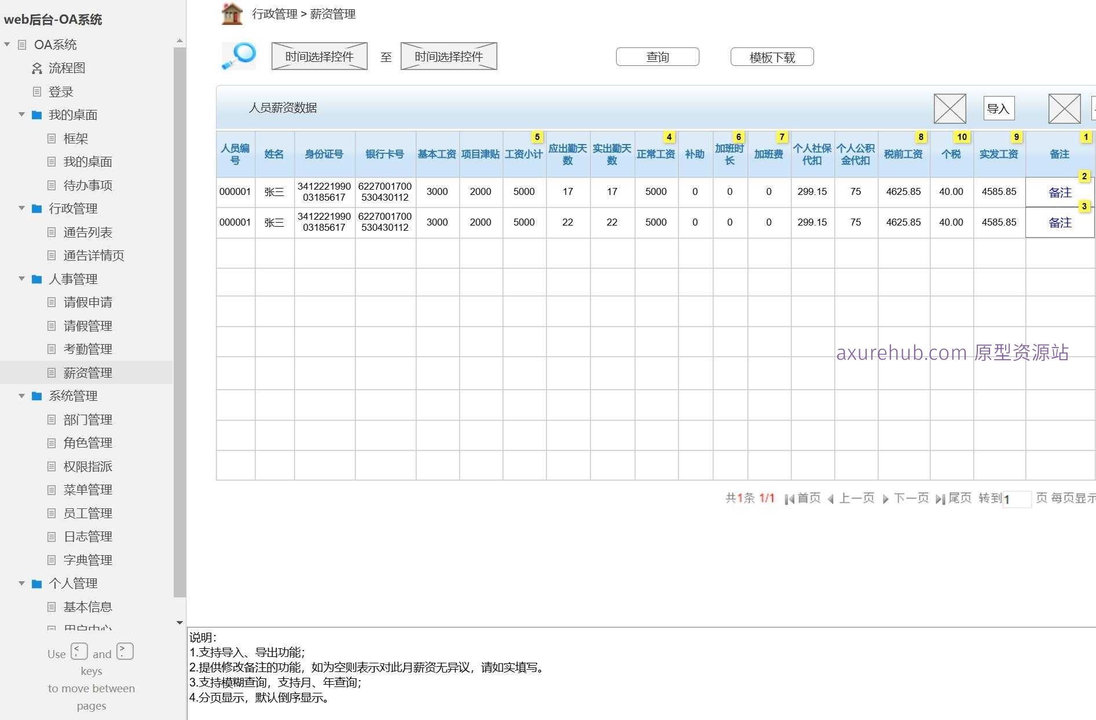The height and width of the screenshot is (720, 1096).
Task: Click the blue folder icon of 系统管理
Action: point(36,396)
